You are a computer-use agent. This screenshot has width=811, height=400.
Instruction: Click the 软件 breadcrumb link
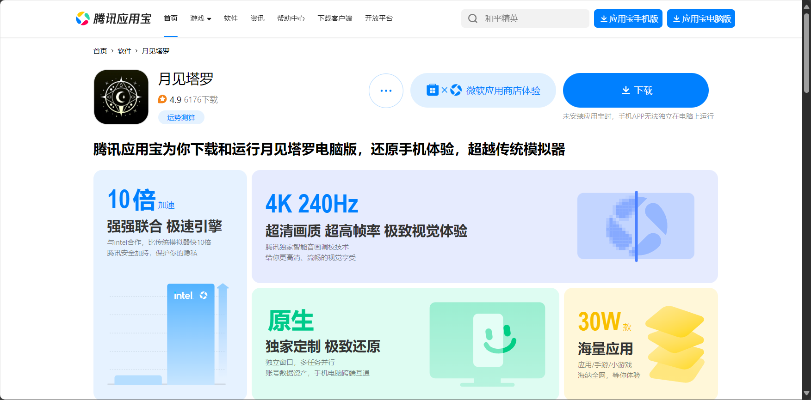coord(124,51)
